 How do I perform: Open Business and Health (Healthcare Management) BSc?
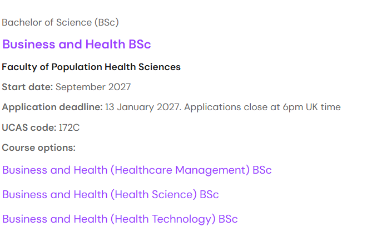(x=137, y=170)
